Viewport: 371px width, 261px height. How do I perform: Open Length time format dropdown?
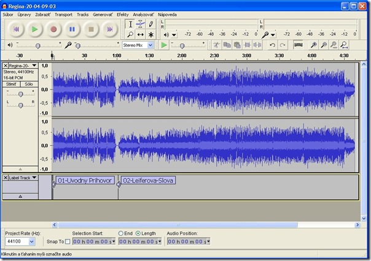(160, 241)
